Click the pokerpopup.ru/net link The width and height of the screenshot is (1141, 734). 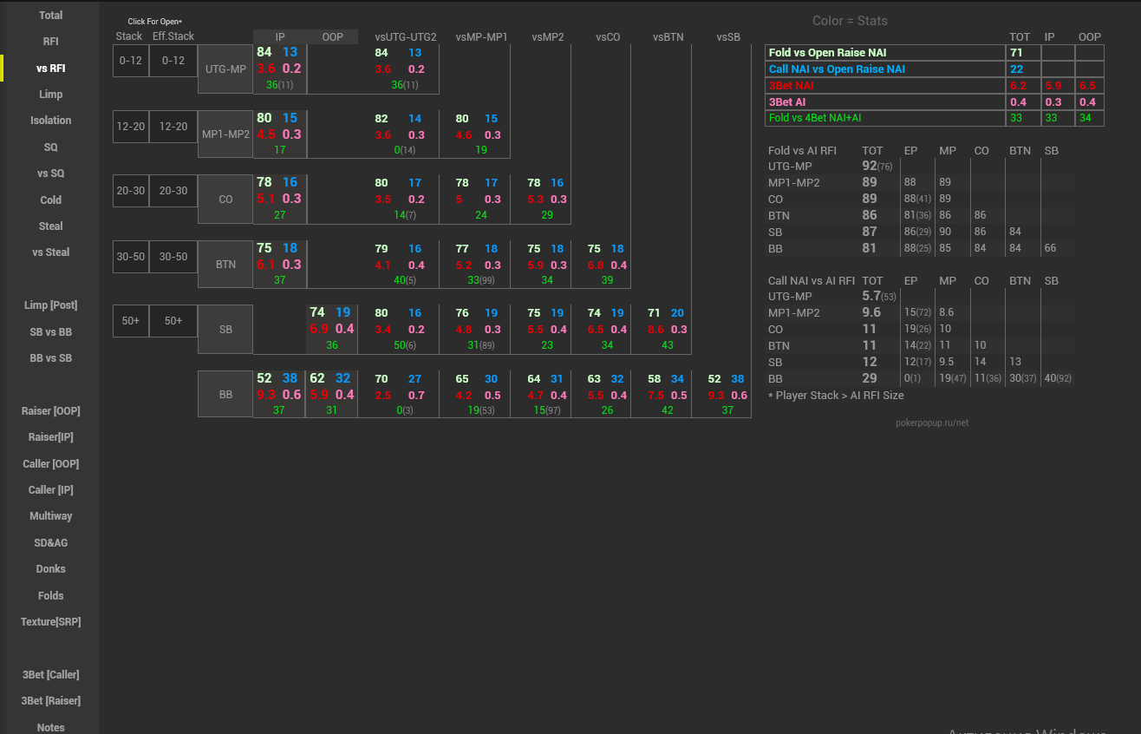pos(932,423)
